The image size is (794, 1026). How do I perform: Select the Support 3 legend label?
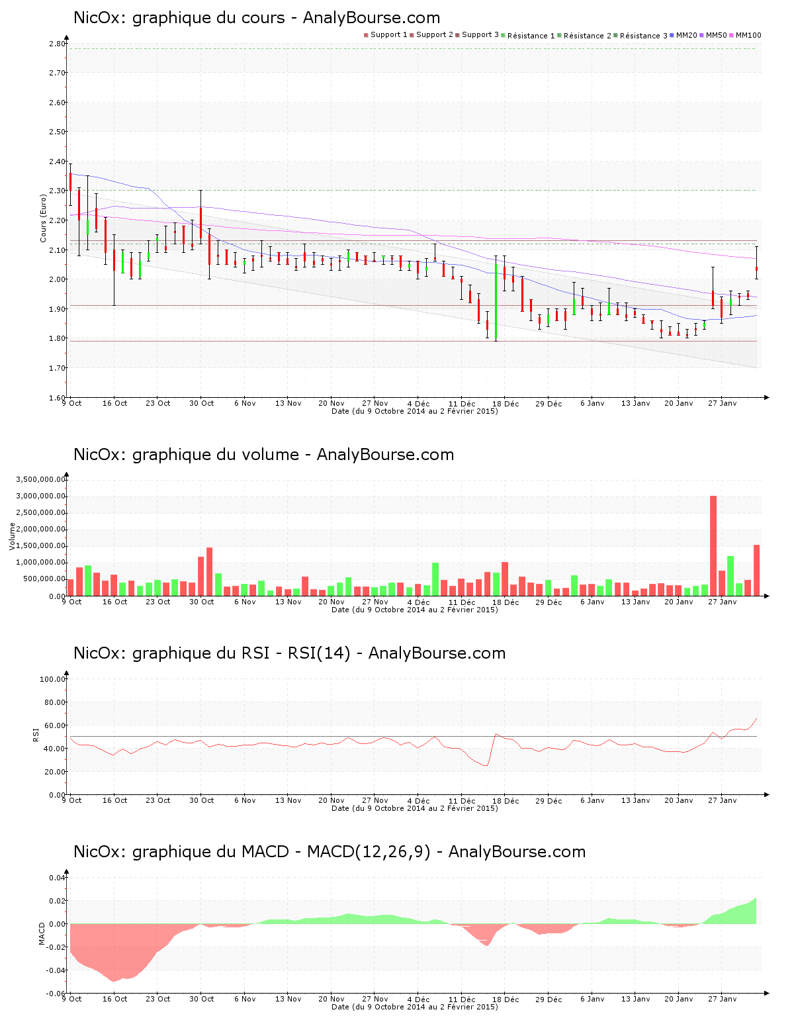point(480,35)
